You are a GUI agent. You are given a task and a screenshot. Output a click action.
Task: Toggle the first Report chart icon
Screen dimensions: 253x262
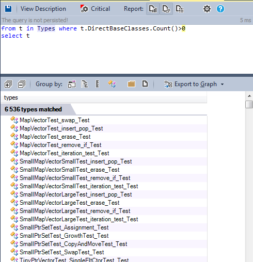point(153,9)
